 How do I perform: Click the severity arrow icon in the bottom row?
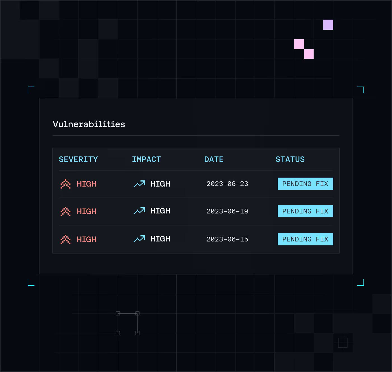click(x=65, y=240)
